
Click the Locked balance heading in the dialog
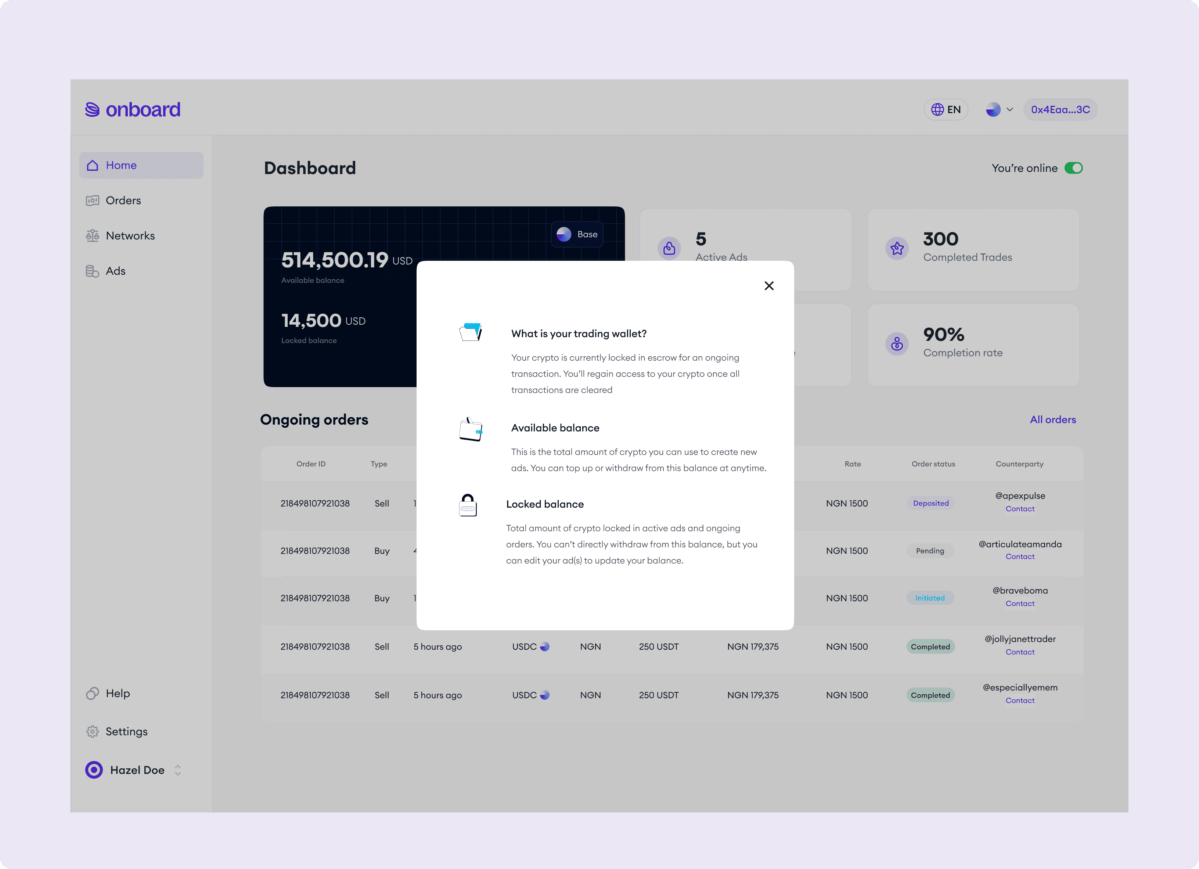click(x=544, y=504)
